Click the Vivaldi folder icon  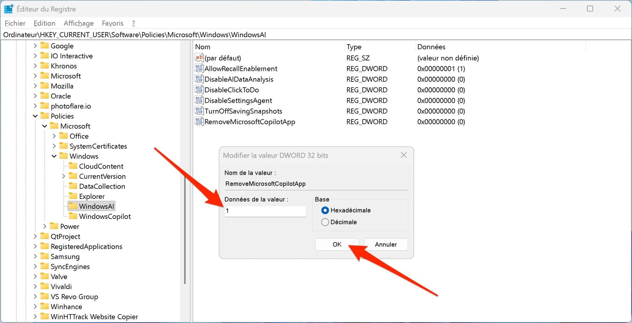click(x=44, y=286)
